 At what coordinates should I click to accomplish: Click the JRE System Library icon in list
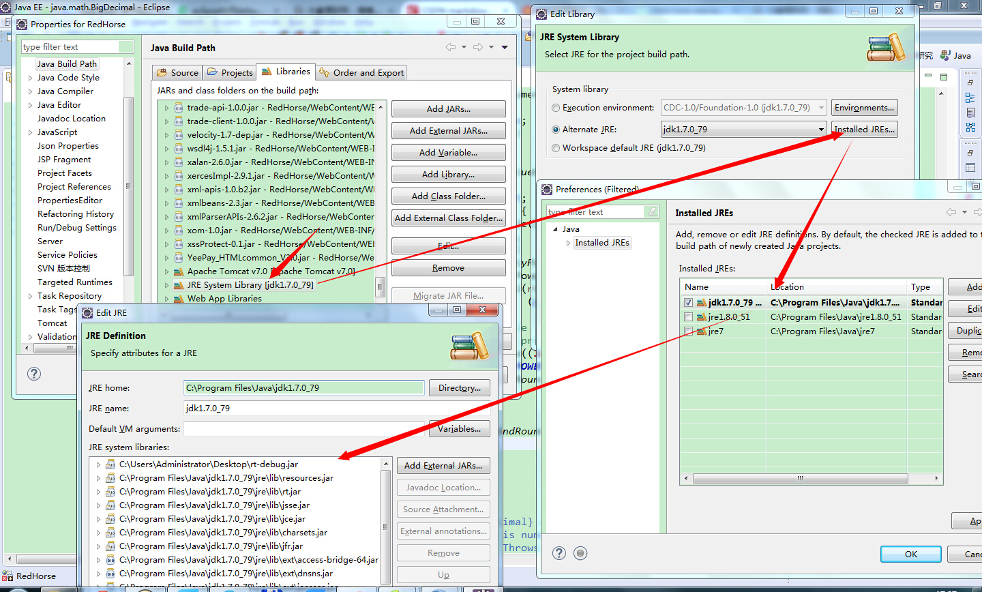coord(179,285)
